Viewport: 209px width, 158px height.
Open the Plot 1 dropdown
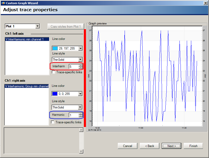(37, 26)
